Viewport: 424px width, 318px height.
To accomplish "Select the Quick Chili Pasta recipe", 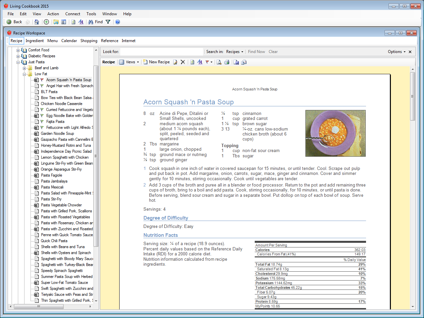I will 54,241.
